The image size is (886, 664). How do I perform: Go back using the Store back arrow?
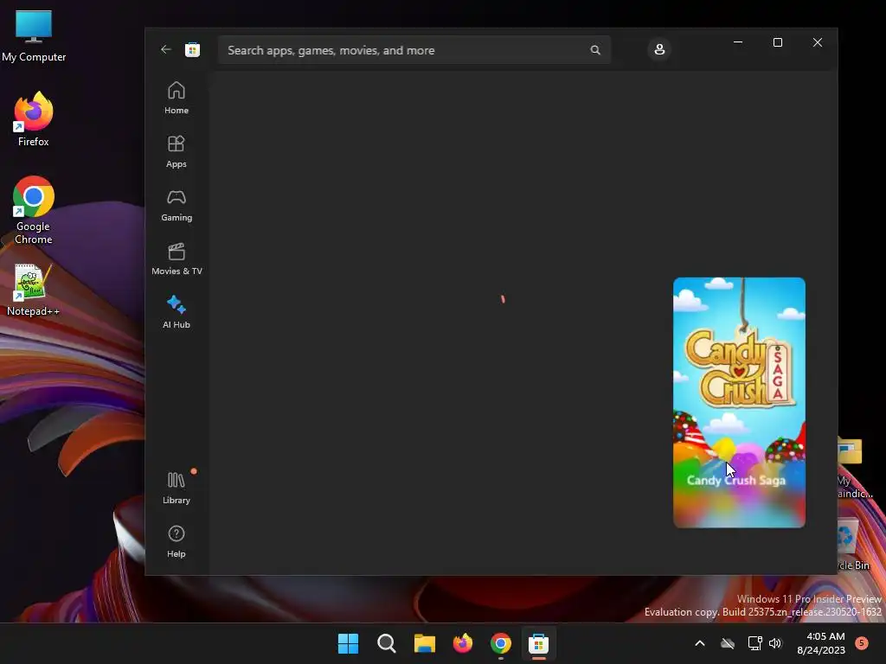(x=165, y=49)
